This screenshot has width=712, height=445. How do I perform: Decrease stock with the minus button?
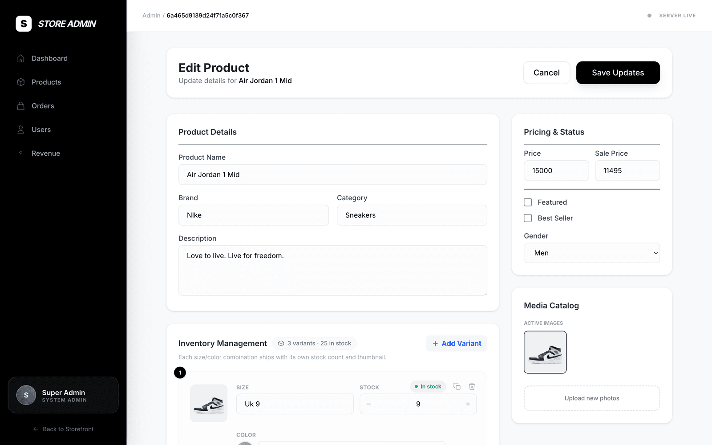tap(368, 404)
